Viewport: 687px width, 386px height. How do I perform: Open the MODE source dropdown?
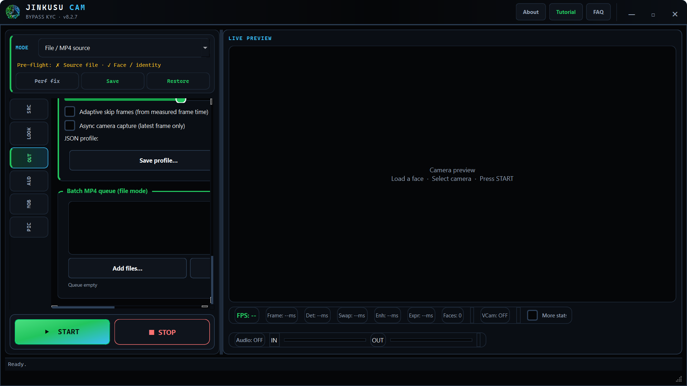point(124,48)
